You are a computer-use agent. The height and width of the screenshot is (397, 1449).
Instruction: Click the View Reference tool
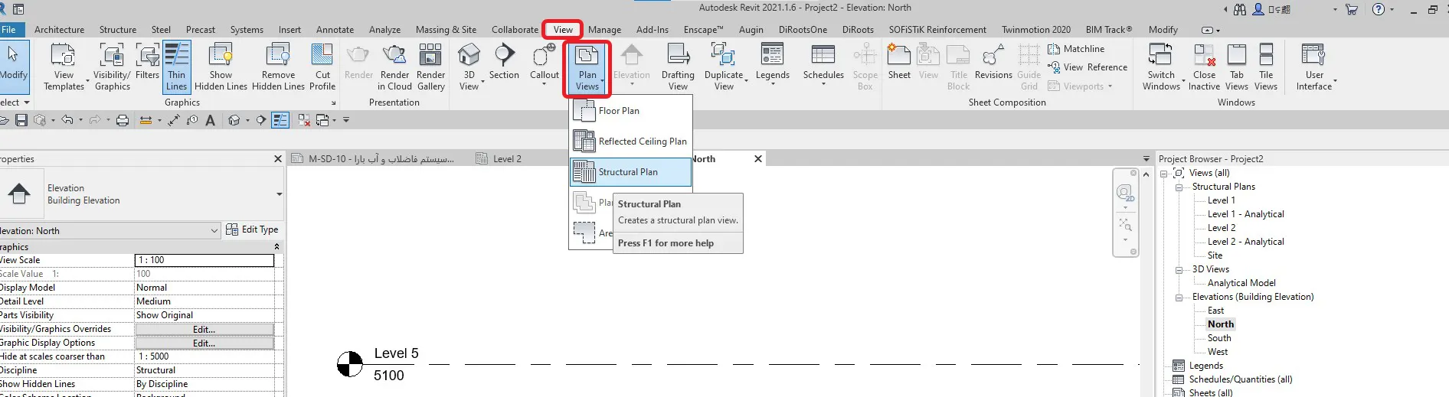(1088, 67)
